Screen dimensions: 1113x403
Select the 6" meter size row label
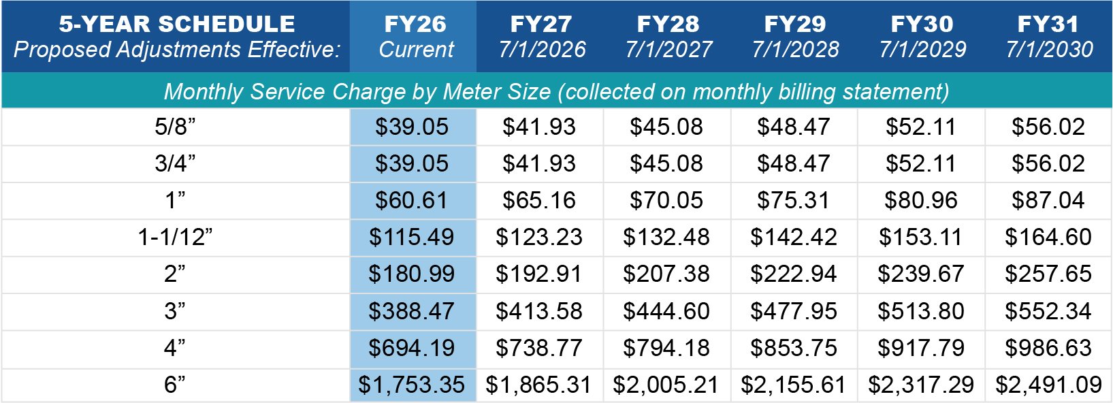(x=175, y=385)
